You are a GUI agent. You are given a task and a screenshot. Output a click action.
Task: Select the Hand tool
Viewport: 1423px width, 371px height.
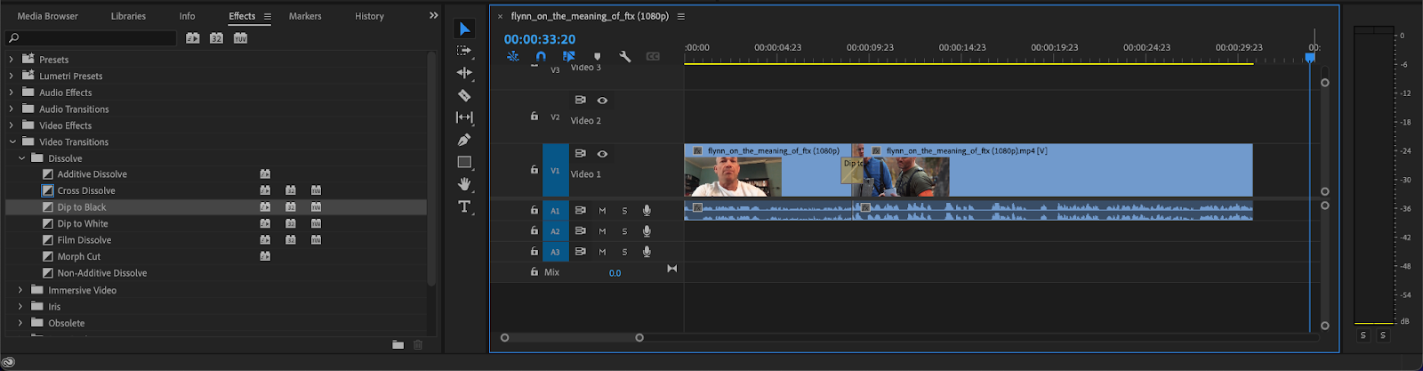click(x=464, y=184)
